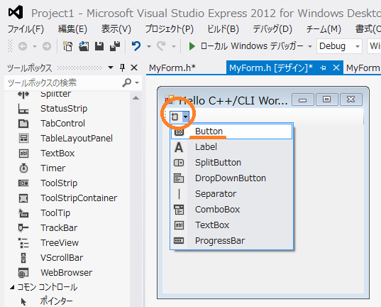Screen dimensions: 381x307
Task: Select ToolStrip in the toolbox list
Action: (59, 183)
